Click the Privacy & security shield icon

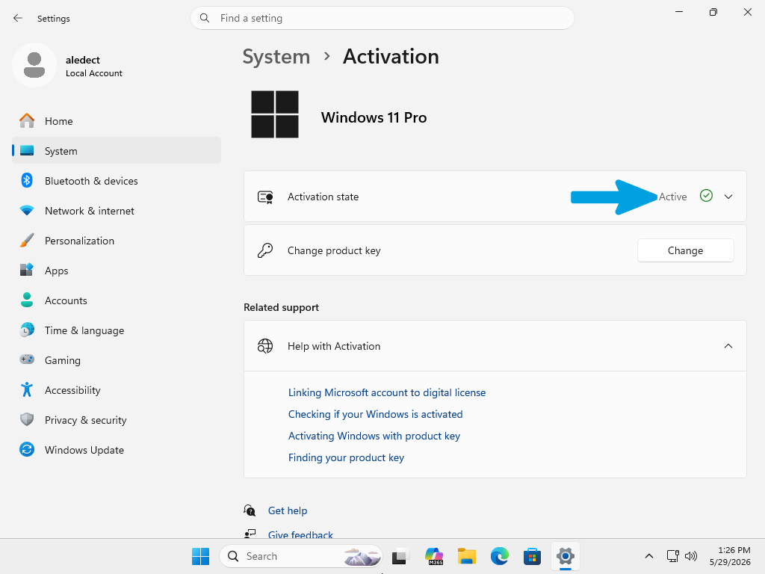tap(27, 419)
